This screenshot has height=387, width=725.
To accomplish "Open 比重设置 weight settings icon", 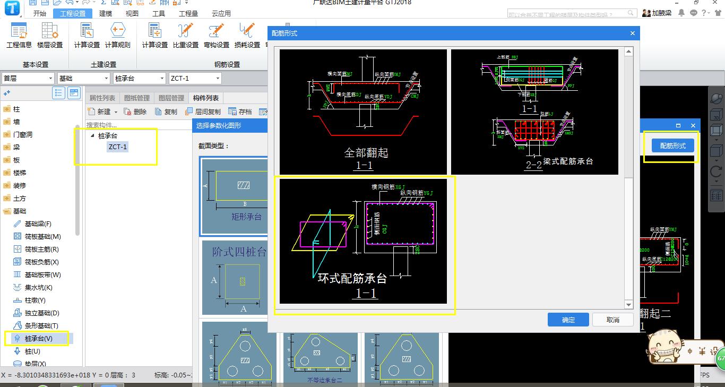I will pos(186,36).
